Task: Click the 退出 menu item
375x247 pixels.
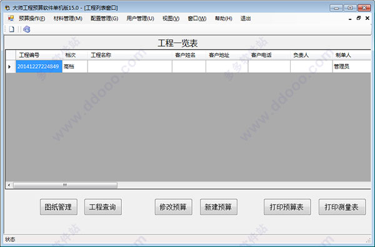Action: coord(246,18)
